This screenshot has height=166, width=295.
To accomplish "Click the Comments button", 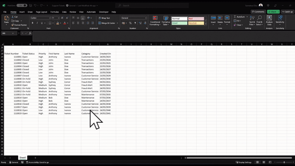I will coord(258,12).
